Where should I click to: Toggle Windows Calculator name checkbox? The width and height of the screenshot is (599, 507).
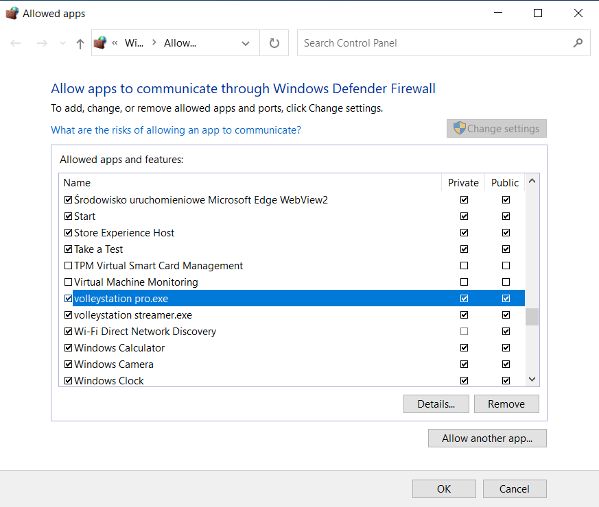68,348
